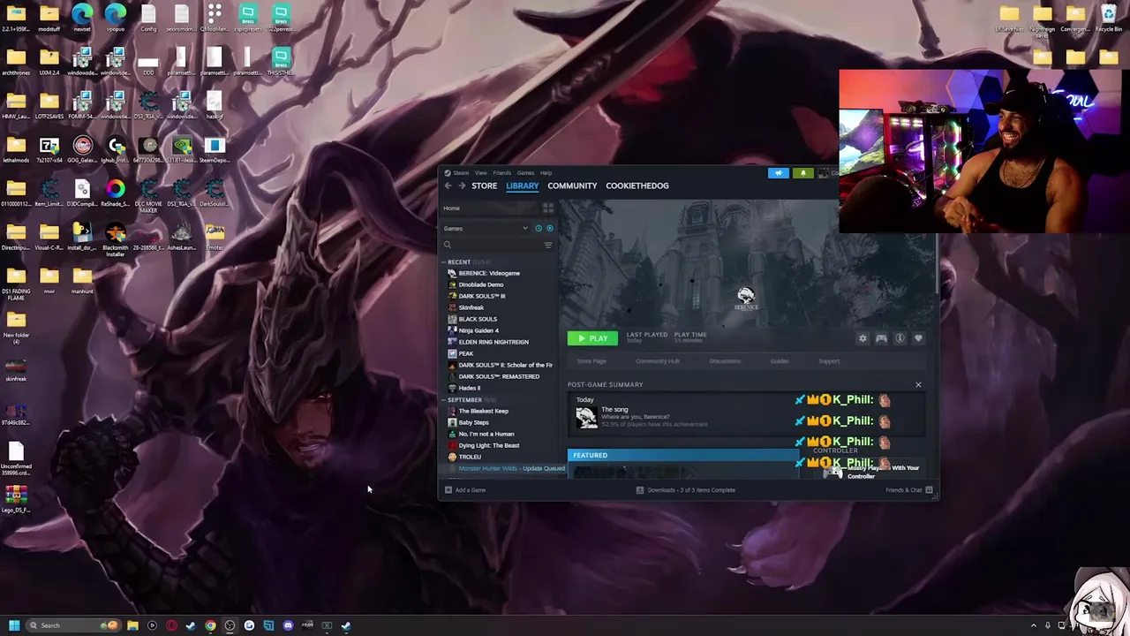Toggle the ready-to-play filter icon
This screenshot has width=1130, height=636.
click(x=549, y=229)
